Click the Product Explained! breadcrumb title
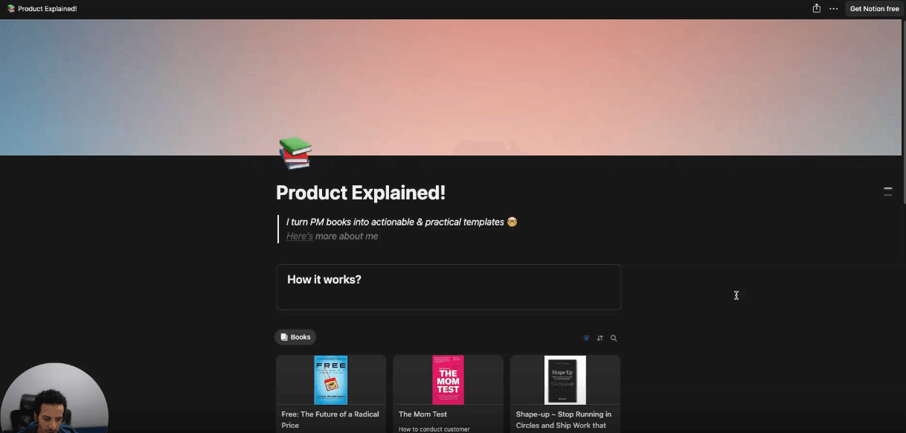Viewport: 906px width, 433px height. pos(47,9)
